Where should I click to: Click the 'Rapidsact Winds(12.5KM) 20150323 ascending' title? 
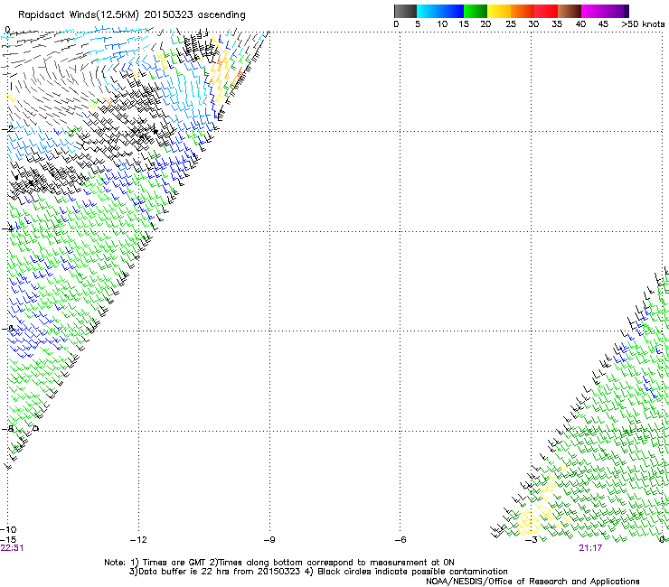tap(132, 15)
